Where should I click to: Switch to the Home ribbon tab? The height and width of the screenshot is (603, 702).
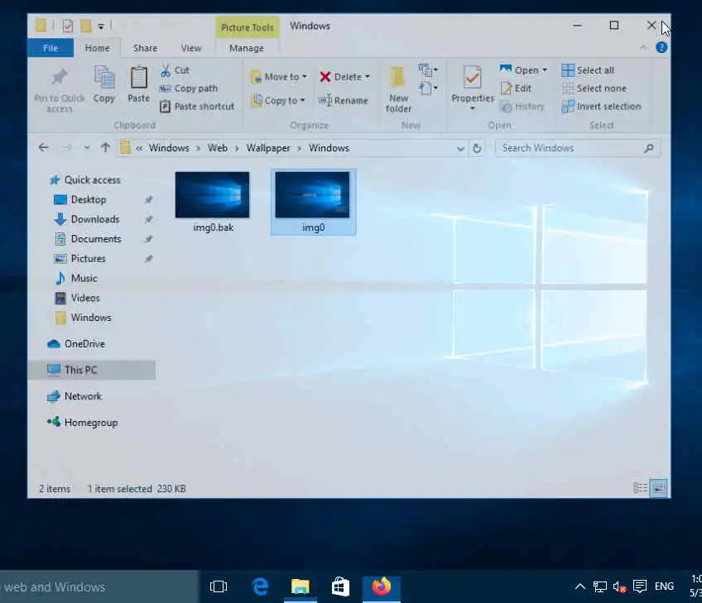97,48
